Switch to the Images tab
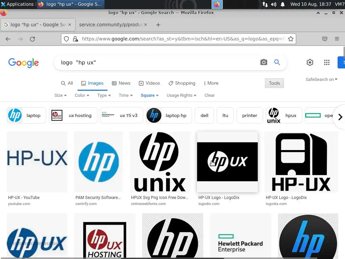 click(92, 83)
